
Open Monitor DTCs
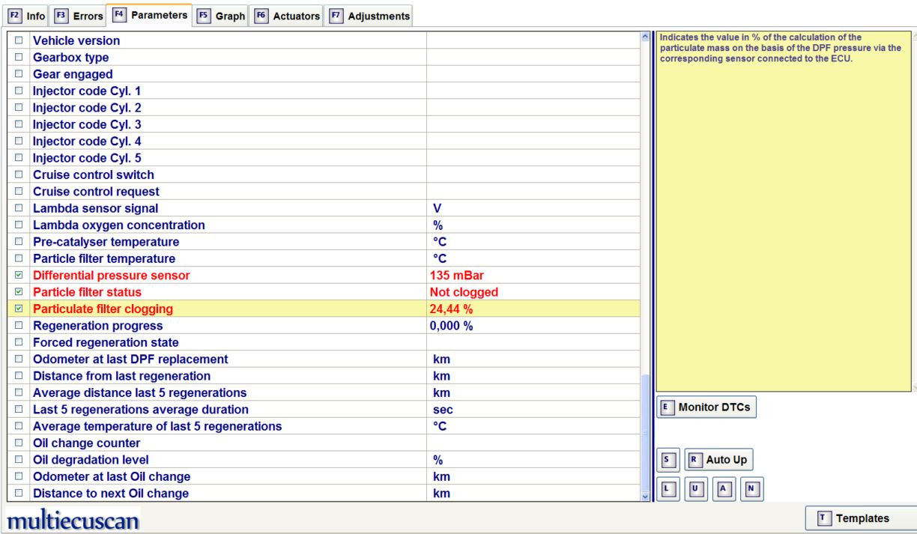pos(707,407)
